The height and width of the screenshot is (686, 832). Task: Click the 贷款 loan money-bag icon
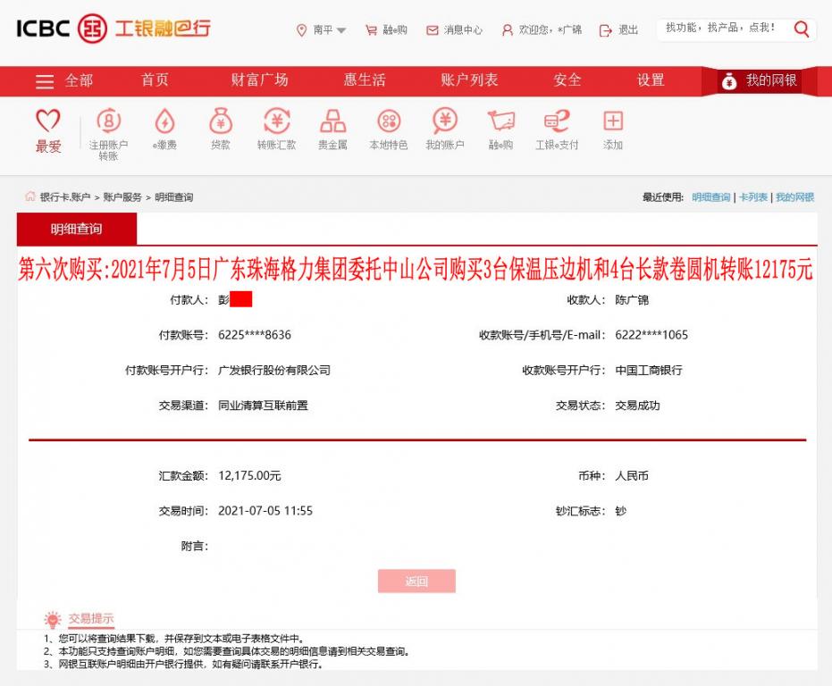coord(219,127)
